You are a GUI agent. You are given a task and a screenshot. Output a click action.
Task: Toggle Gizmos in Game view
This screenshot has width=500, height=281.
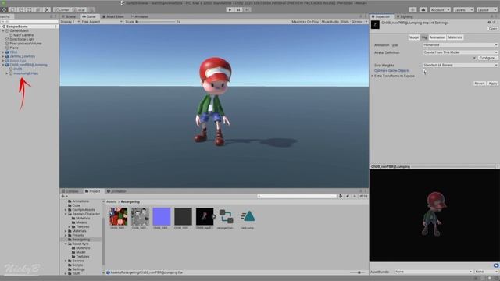[357, 22]
